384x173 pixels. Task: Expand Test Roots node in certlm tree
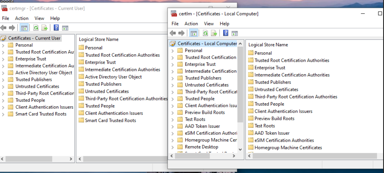pos(172,119)
